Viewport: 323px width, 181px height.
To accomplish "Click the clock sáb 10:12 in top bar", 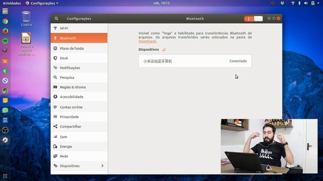I will [161, 3].
